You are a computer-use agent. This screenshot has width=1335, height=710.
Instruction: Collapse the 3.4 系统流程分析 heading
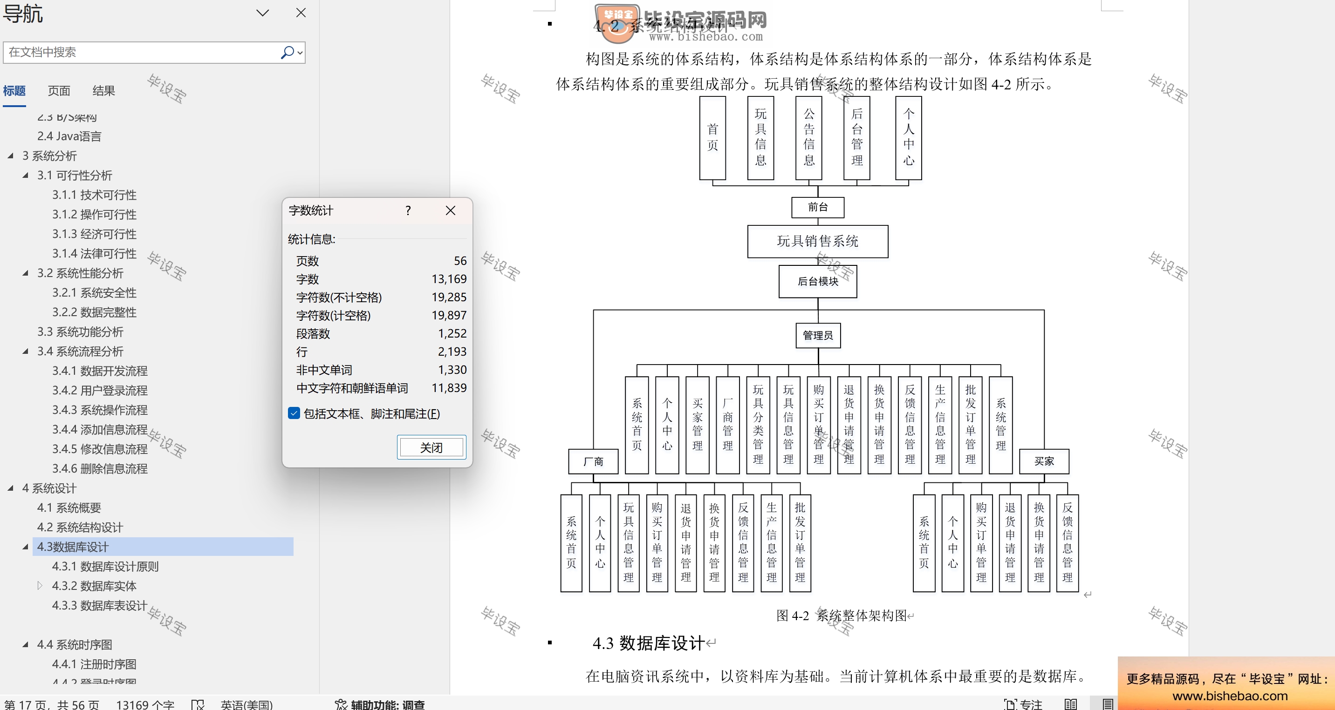(x=25, y=351)
